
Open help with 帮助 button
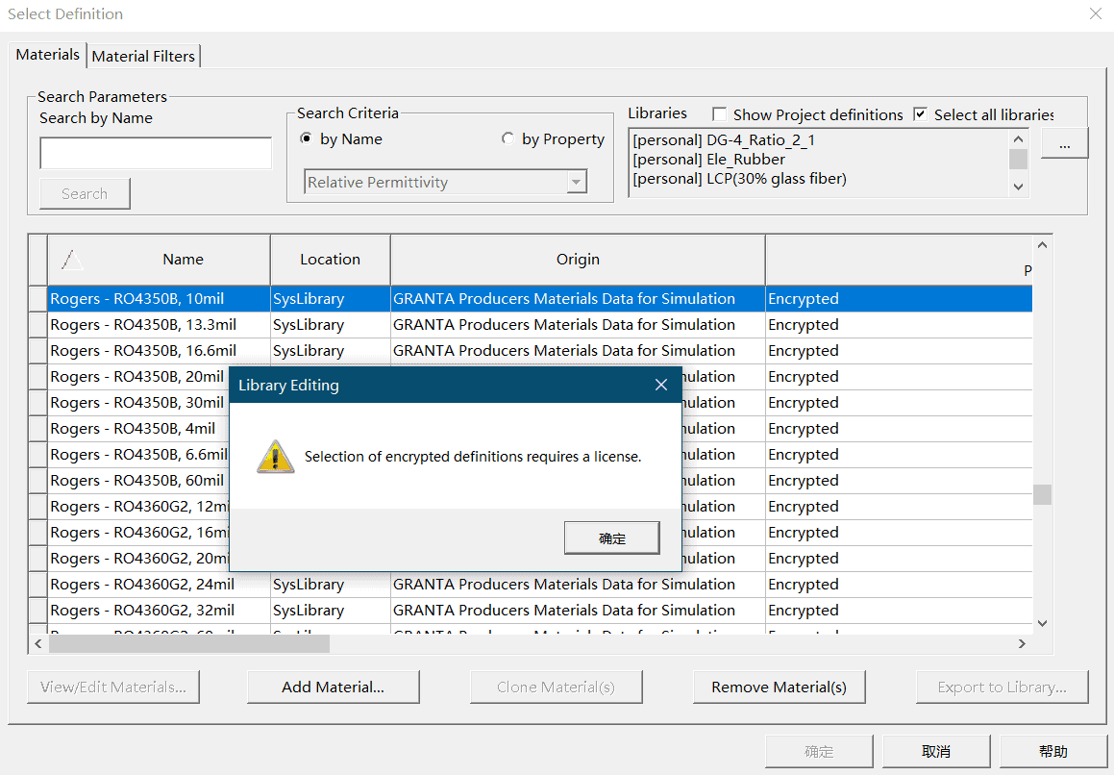[1052, 752]
